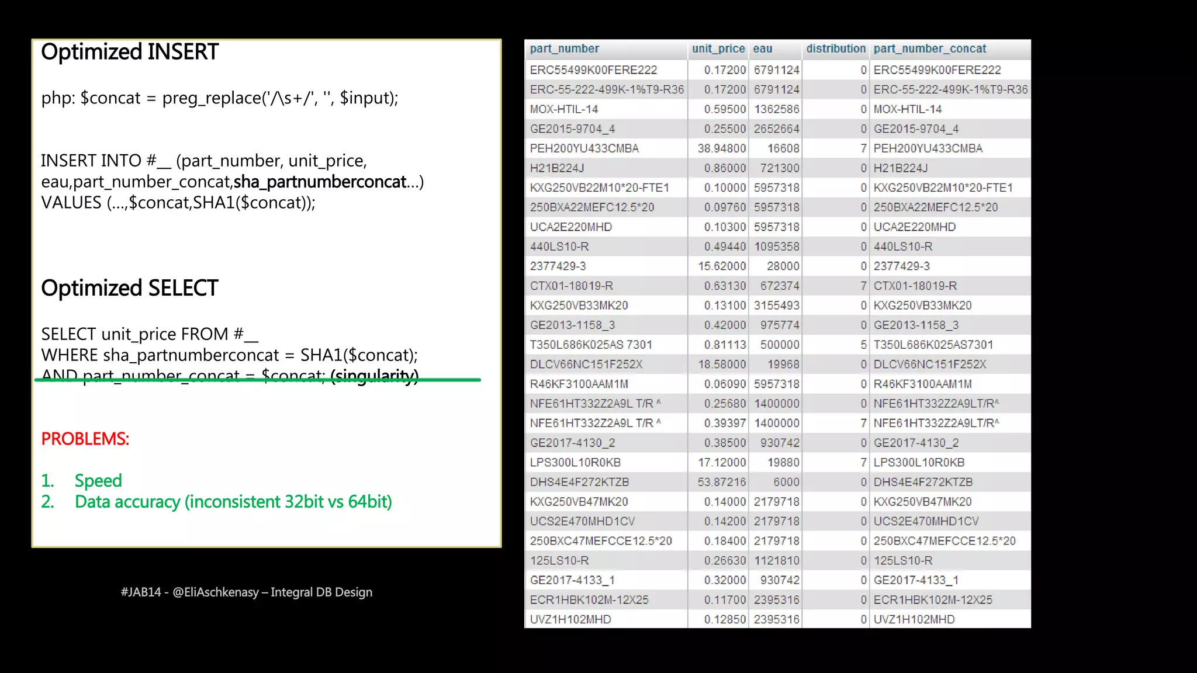This screenshot has width=1197, height=673.
Task: Click the 53.87216 unit price value
Action: [721, 482]
